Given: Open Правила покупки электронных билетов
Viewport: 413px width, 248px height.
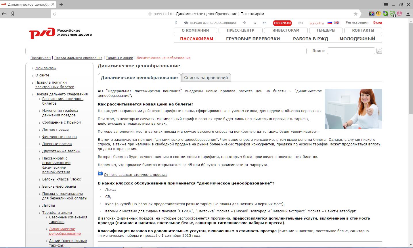Looking at the screenshot, I should tap(55, 85).
